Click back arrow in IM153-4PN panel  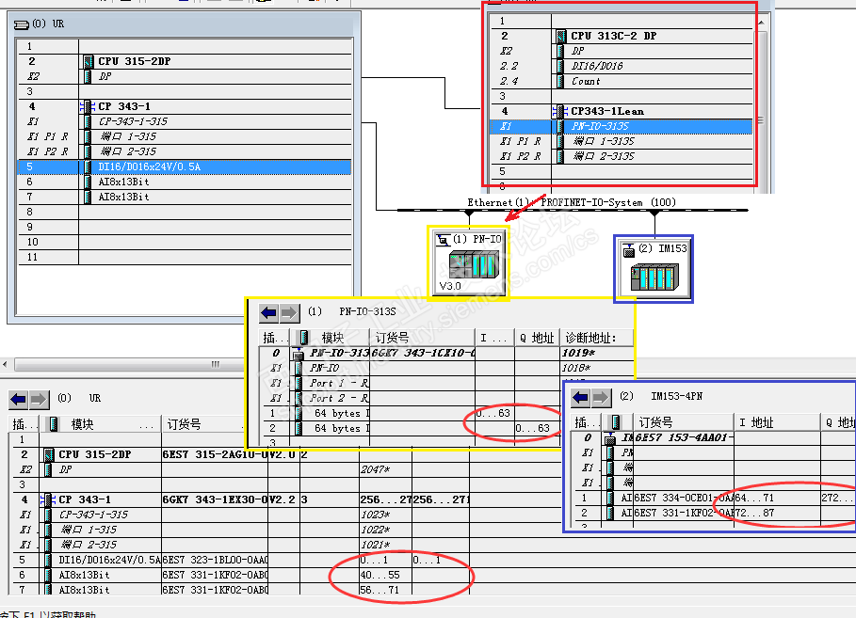point(580,398)
